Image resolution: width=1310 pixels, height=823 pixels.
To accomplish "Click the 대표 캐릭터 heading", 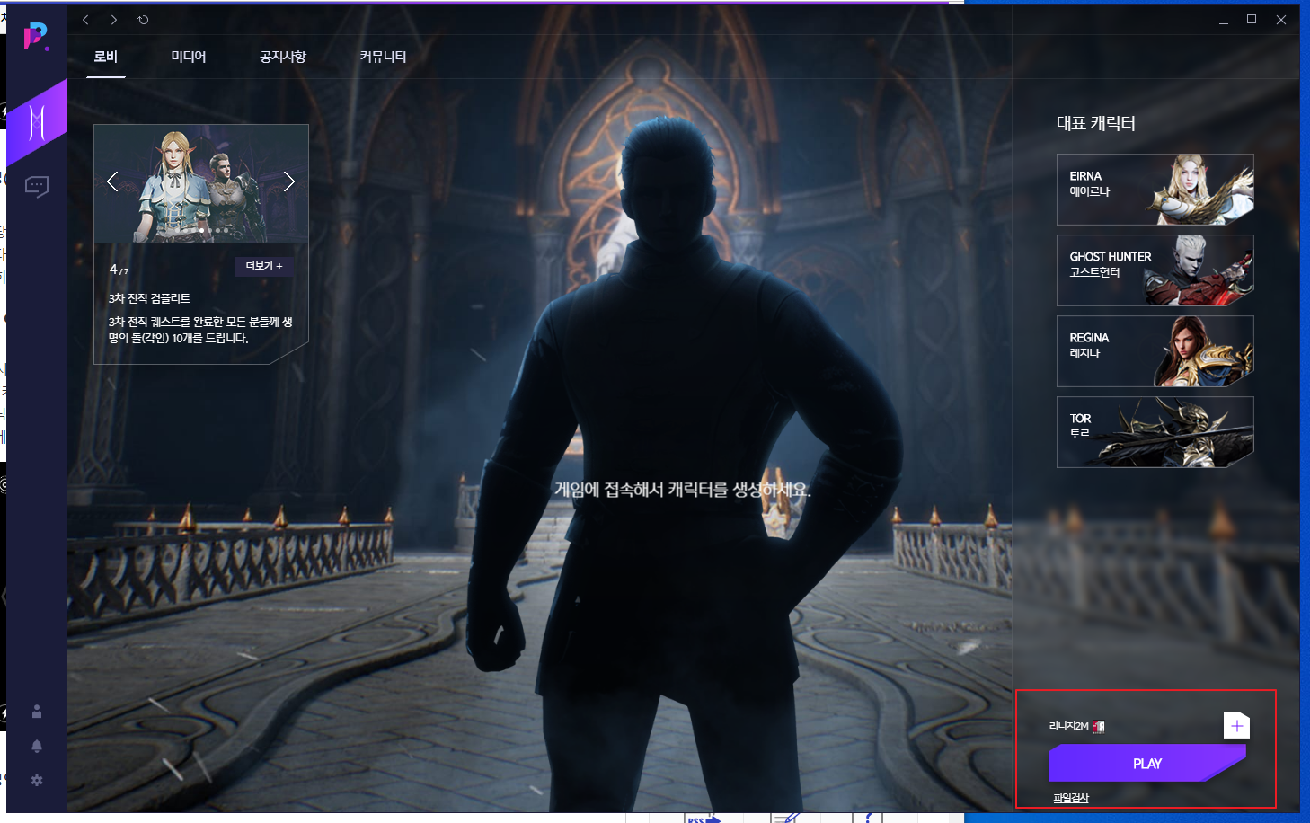I will coord(1096,123).
